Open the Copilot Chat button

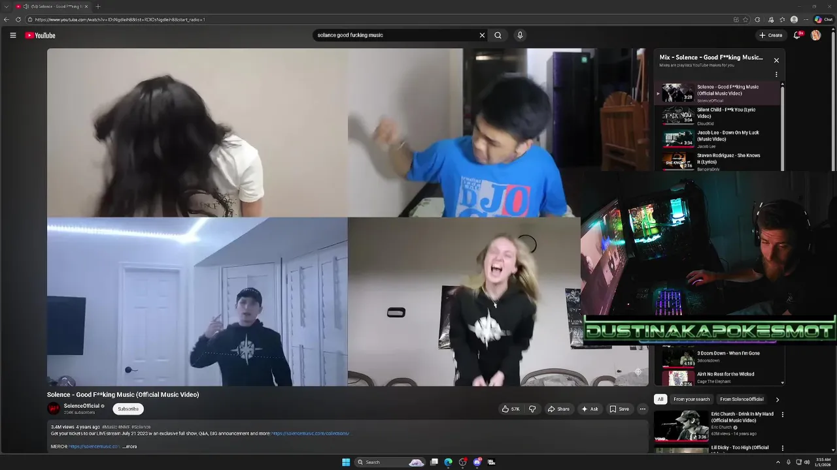[823, 20]
